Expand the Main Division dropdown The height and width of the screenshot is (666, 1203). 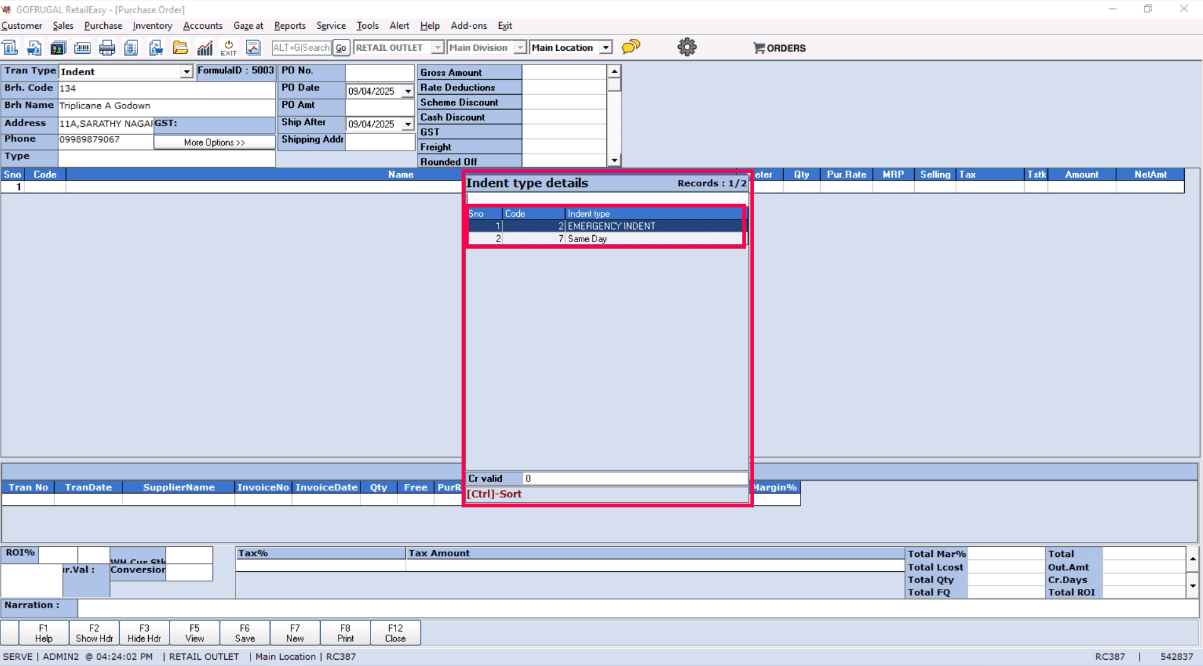point(520,48)
